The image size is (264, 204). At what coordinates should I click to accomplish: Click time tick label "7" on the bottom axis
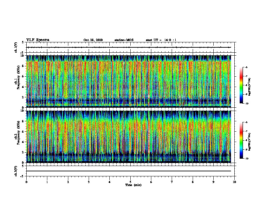click(x=172, y=182)
